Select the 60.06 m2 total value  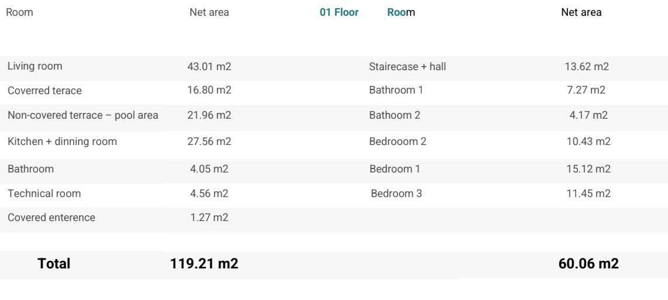point(588,264)
